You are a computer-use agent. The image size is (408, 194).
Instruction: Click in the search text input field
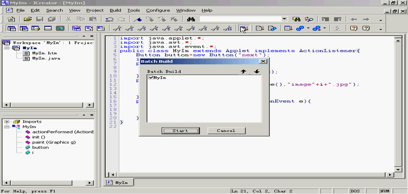click(240, 19)
